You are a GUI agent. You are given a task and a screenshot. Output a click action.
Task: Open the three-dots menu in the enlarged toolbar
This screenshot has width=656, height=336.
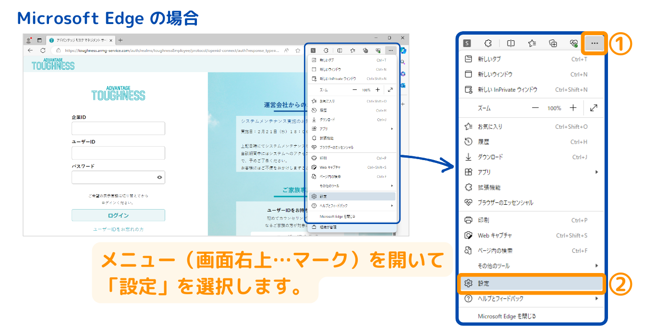click(595, 43)
